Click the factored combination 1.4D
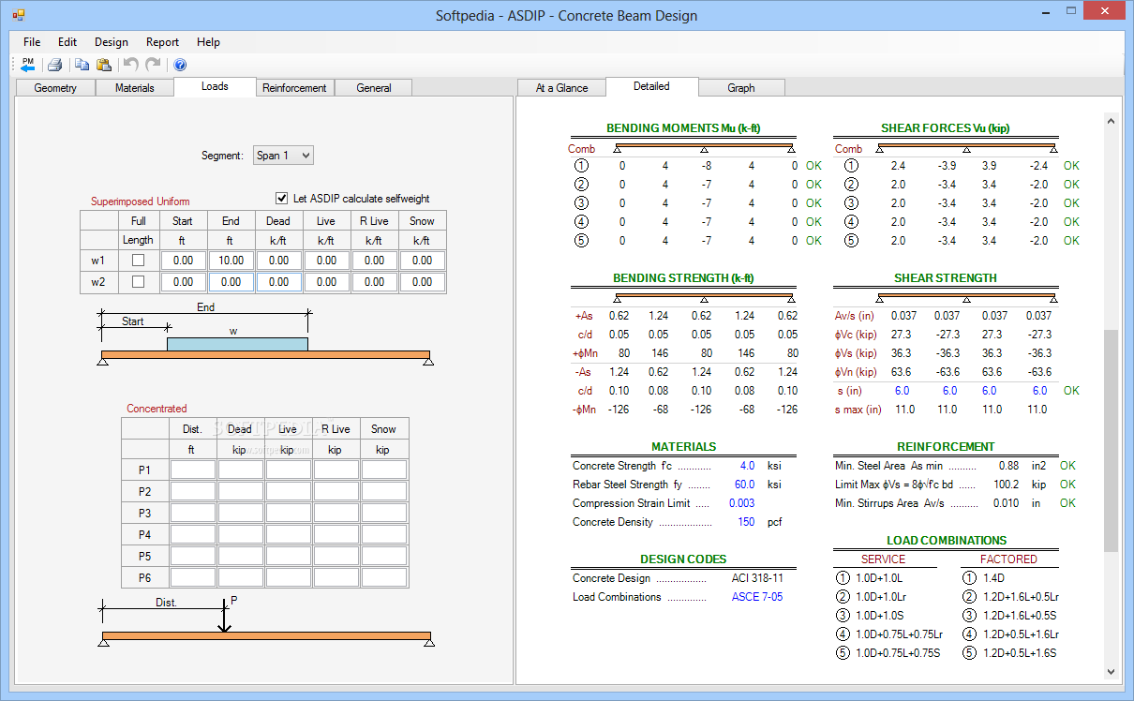Image resolution: width=1134 pixels, height=701 pixels. point(994,578)
